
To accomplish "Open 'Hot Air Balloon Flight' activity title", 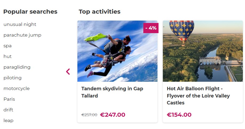I will pyautogui.click(x=198, y=96).
